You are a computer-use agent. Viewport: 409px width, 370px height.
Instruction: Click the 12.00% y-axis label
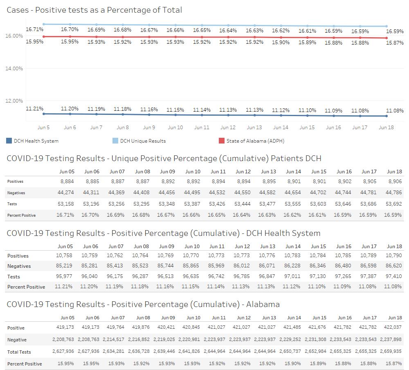[x=14, y=101]
